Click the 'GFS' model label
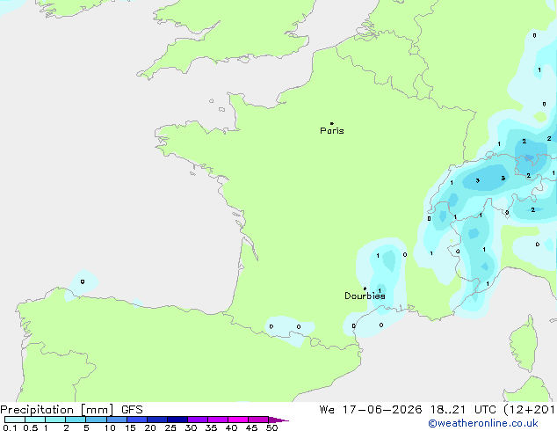This screenshot has width=557, height=431. point(132,410)
